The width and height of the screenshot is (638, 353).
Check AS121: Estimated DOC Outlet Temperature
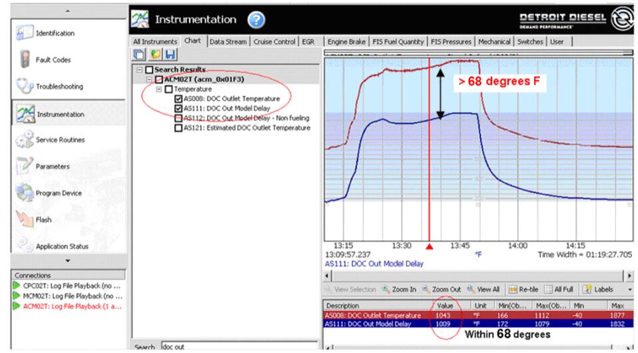tap(178, 127)
